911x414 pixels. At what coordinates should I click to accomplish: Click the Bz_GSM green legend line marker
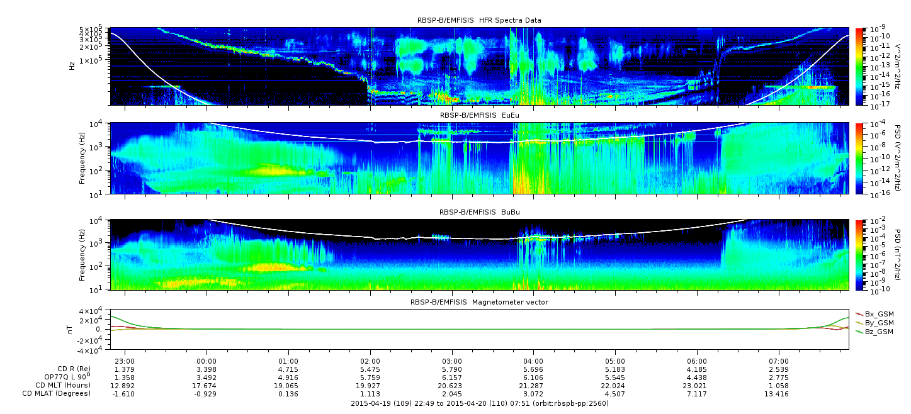click(x=859, y=331)
